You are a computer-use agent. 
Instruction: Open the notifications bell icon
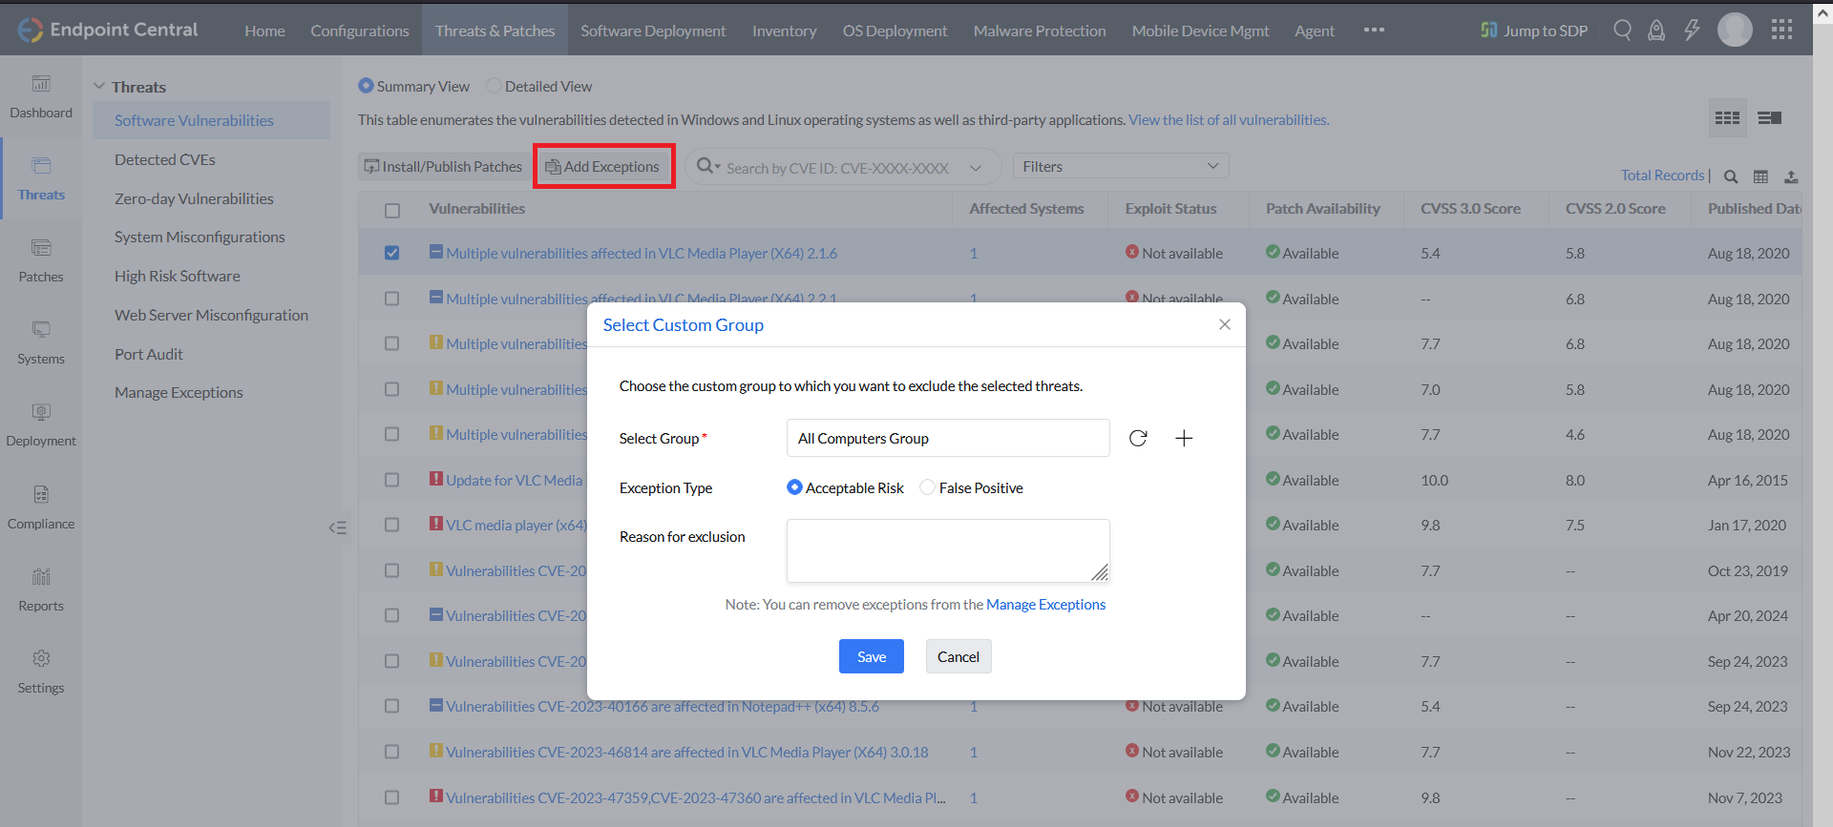1656,31
